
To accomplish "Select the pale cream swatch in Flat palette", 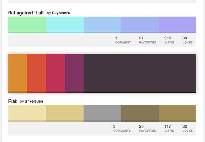I will [27, 113].
